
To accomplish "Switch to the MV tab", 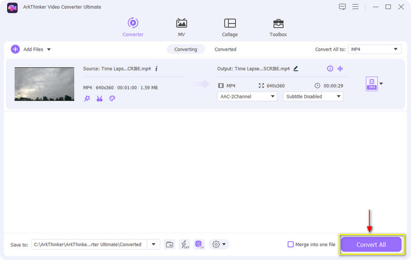I will [181, 27].
